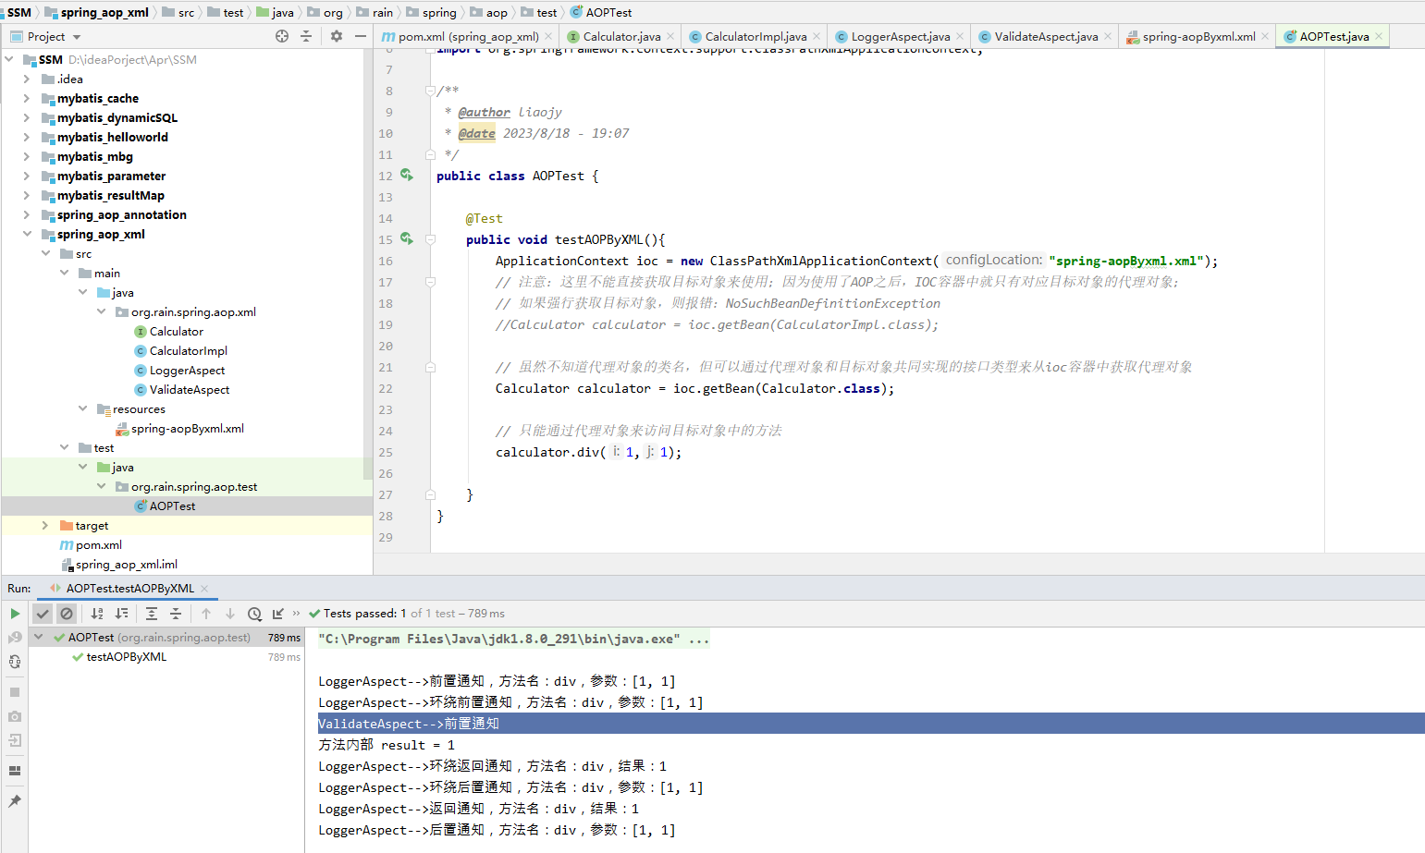Open pom.xml in project tree
This screenshot has height=853, width=1425.
tap(98, 545)
